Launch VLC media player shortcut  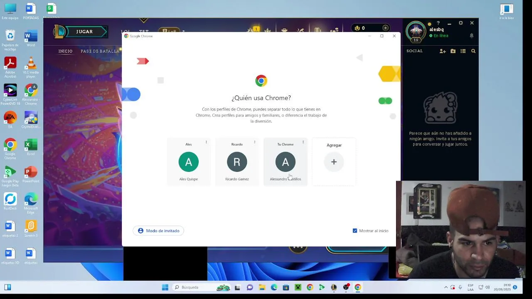click(x=31, y=68)
